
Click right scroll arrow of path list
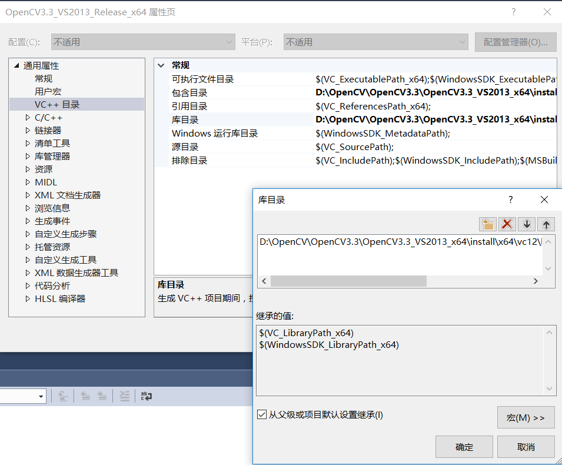536,281
